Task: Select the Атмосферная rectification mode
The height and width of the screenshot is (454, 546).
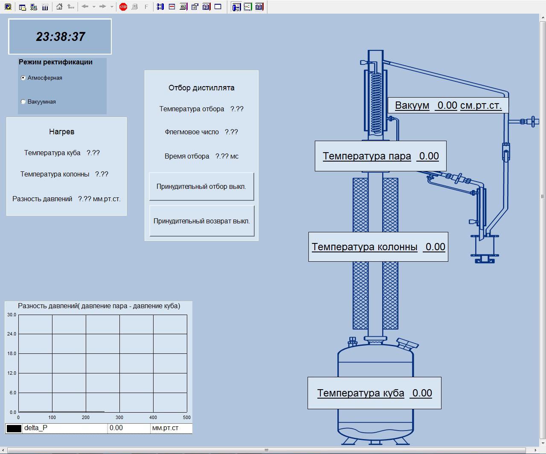Action: [23, 78]
